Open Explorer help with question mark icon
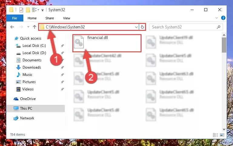The width and height of the screenshot is (233, 146). (223, 18)
